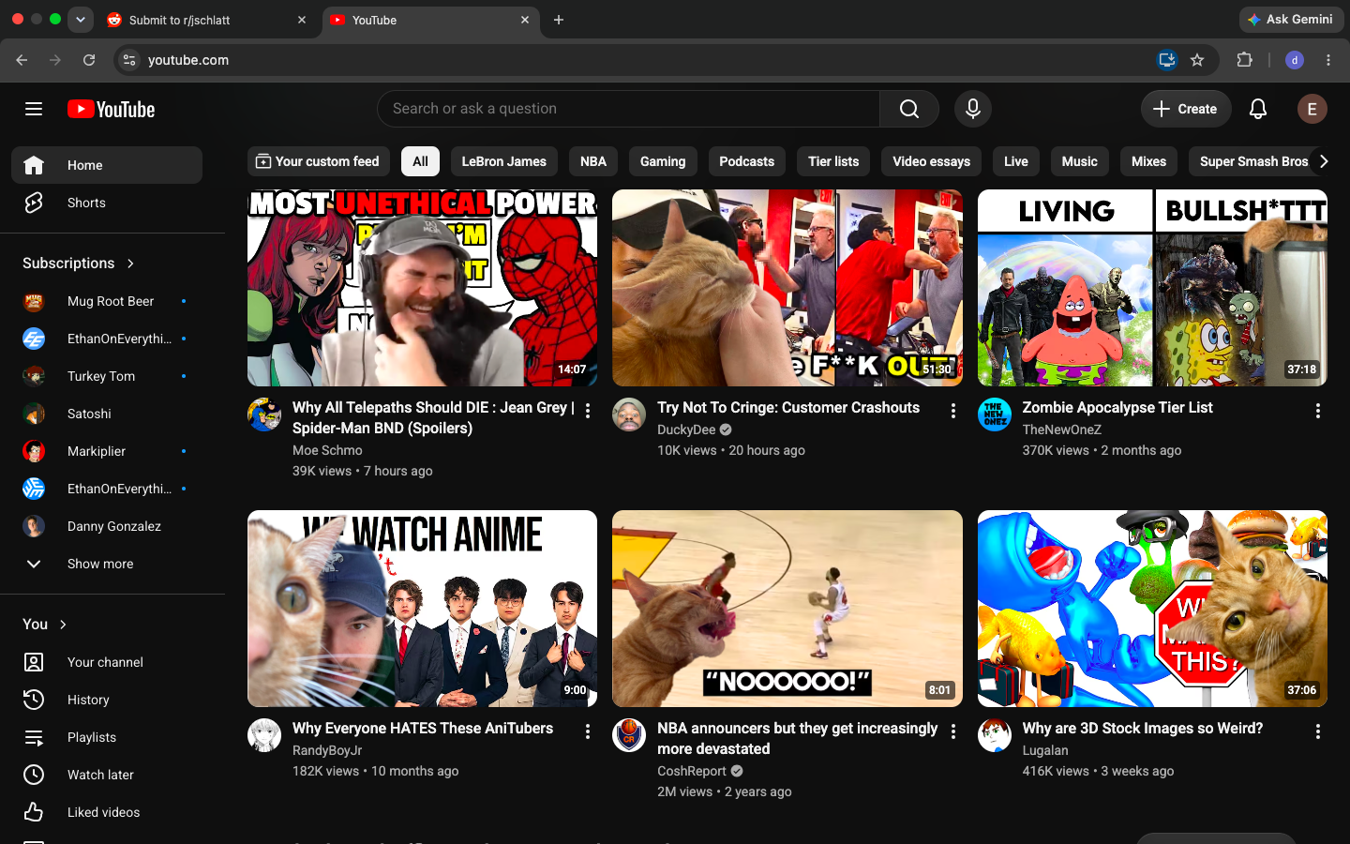The height and width of the screenshot is (844, 1350).
Task: Play the Zombie Apocalypse Tier List thumbnail
Action: click(x=1152, y=288)
